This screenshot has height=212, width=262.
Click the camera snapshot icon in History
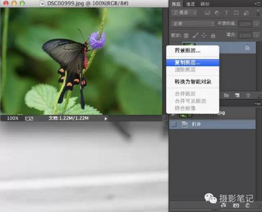coord(236,206)
